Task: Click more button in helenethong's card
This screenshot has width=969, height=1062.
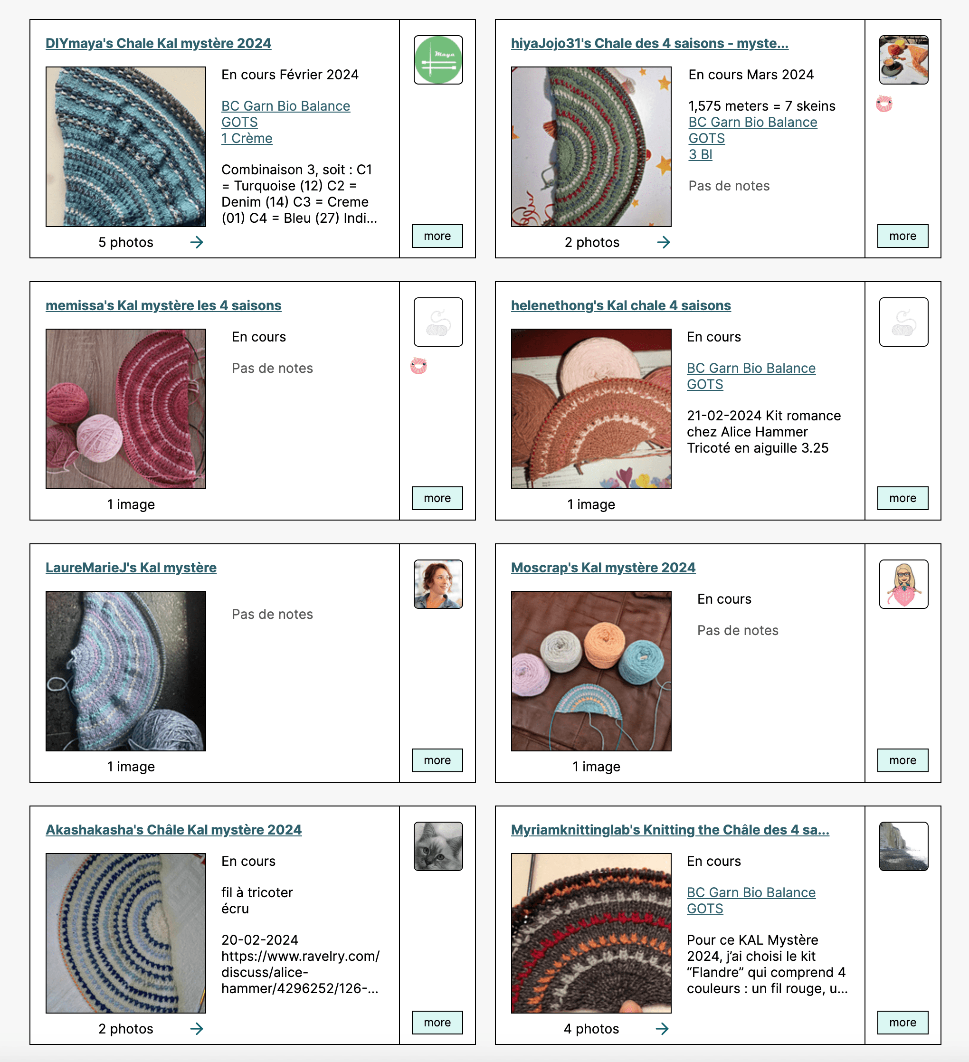Action: click(902, 498)
